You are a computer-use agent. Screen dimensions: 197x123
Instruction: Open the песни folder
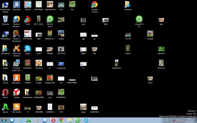point(5,77)
